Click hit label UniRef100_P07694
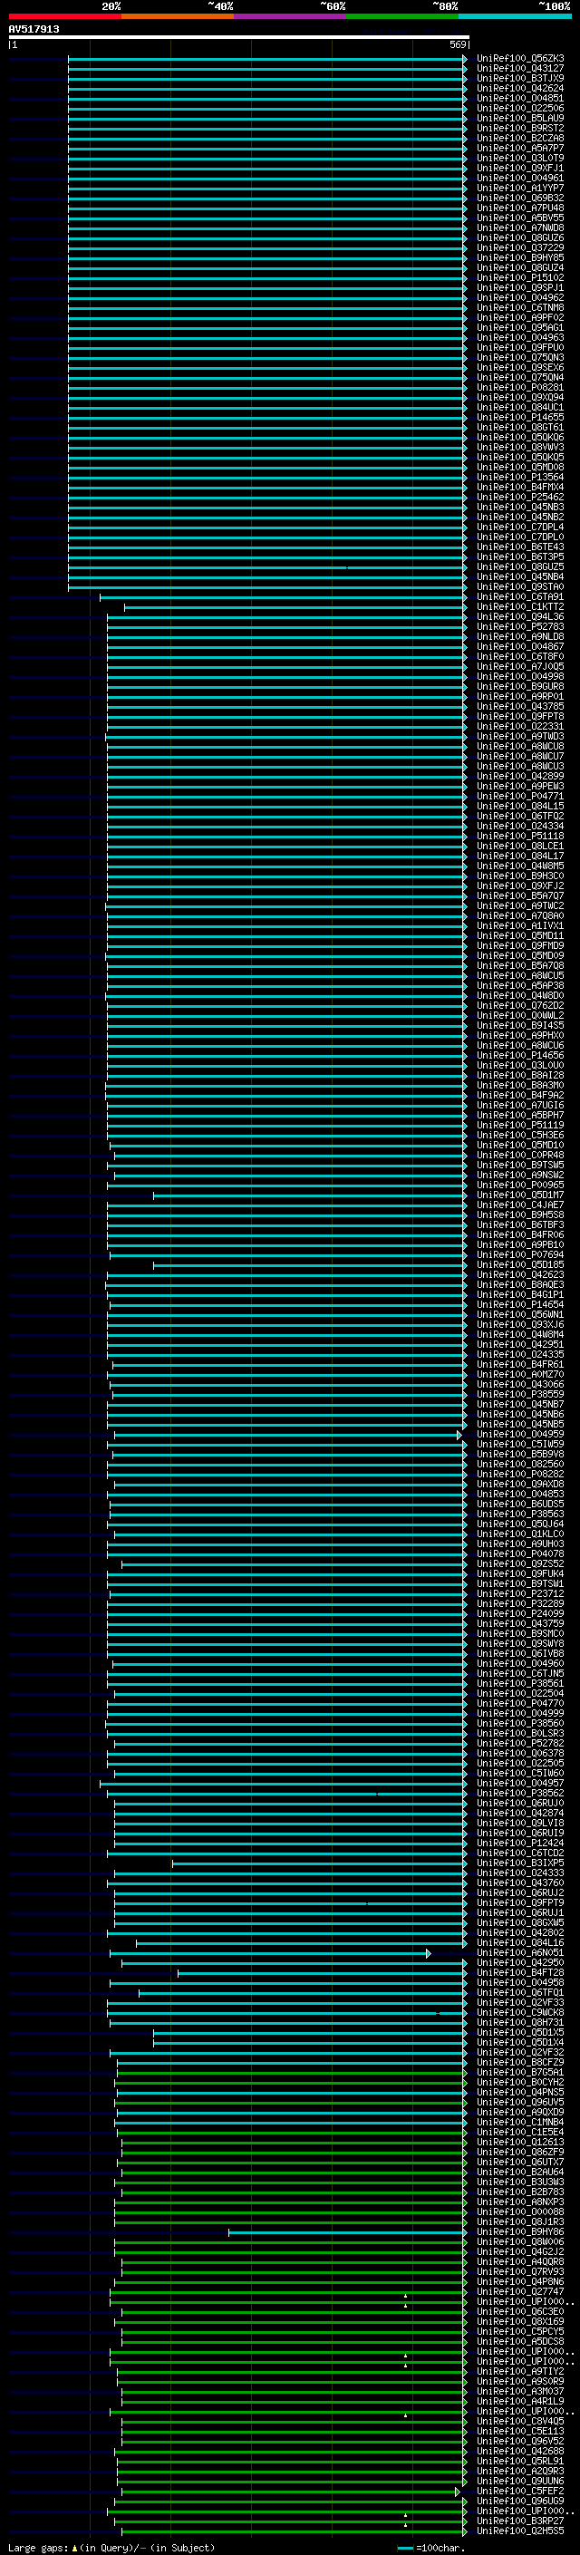The image size is (580, 2555). (520, 1254)
